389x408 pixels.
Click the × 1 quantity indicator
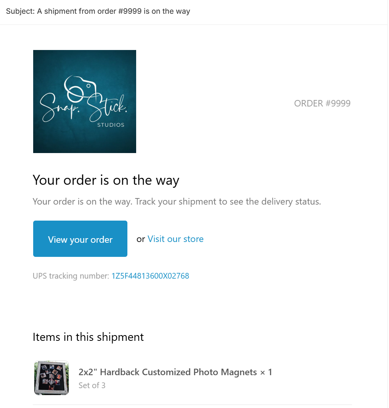(x=266, y=373)
